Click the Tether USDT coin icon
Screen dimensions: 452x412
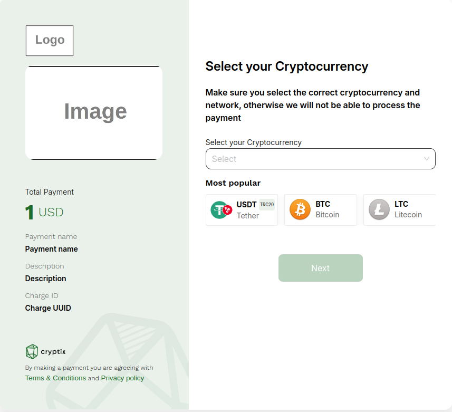(221, 210)
